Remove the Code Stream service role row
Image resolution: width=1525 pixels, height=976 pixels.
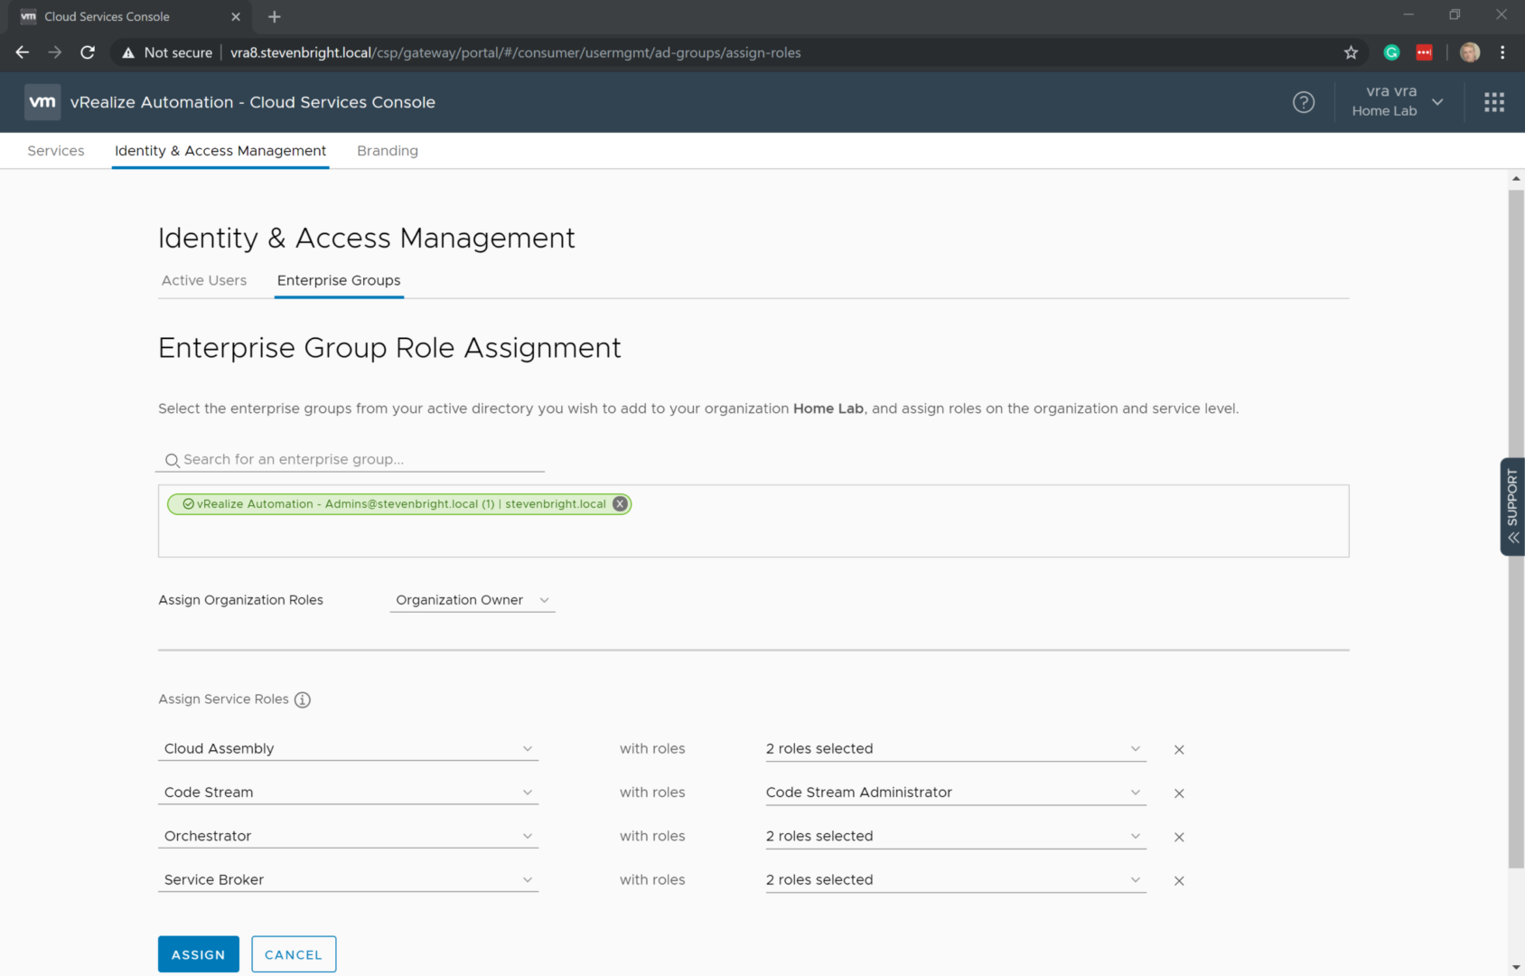click(x=1178, y=793)
